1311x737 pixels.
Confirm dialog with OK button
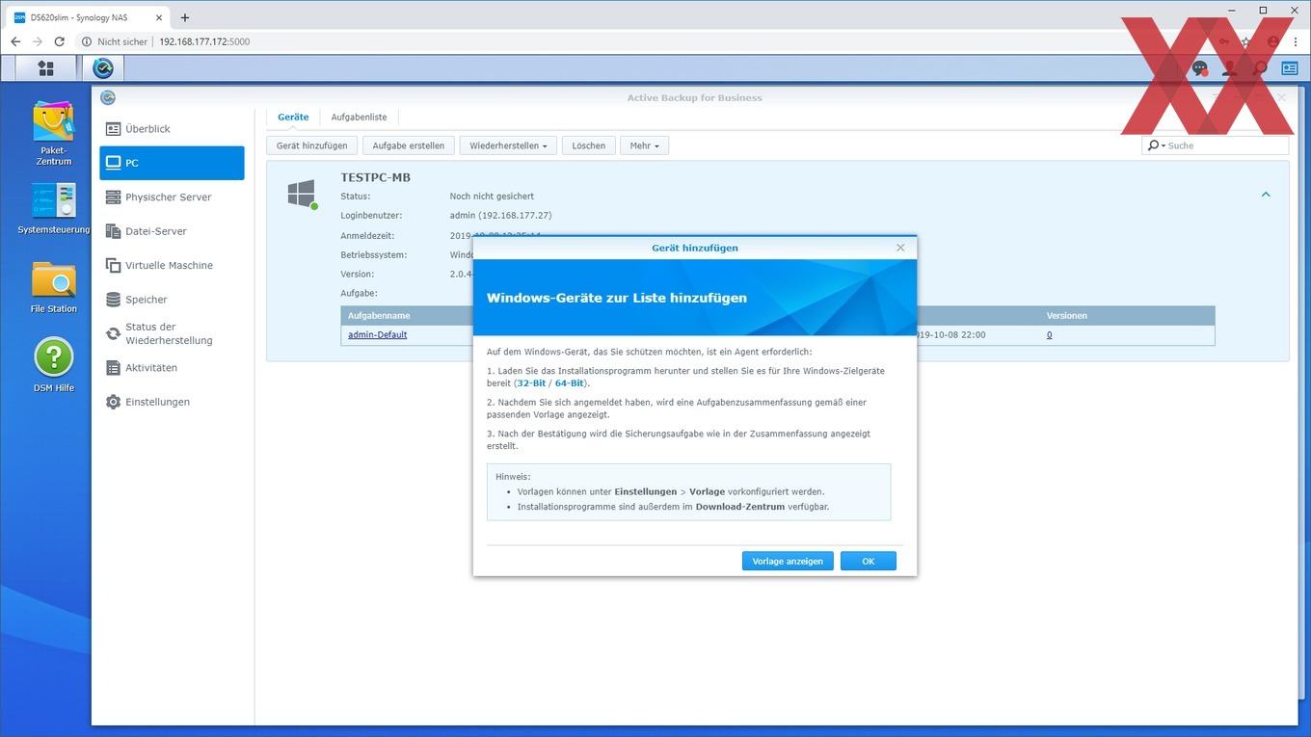(869, 561)
